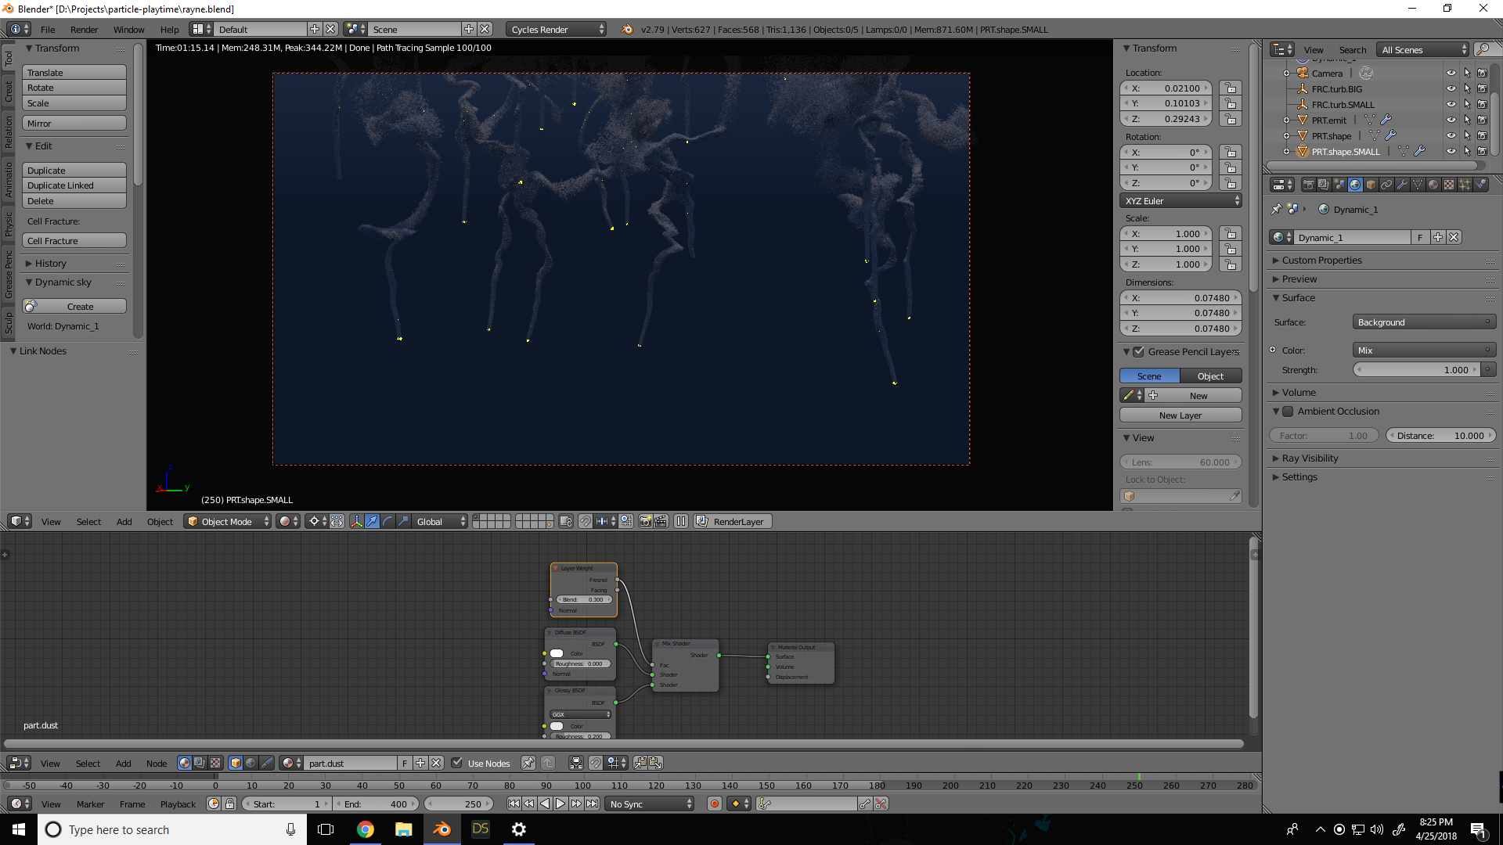Open the Render properties camera tab

pos(1308,185)
